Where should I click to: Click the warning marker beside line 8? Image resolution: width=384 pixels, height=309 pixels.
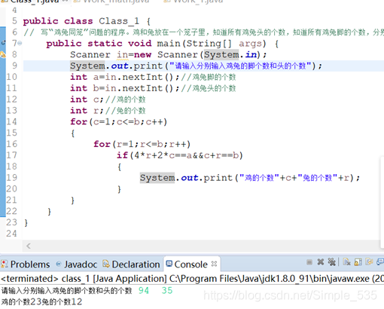click(3, 54)
